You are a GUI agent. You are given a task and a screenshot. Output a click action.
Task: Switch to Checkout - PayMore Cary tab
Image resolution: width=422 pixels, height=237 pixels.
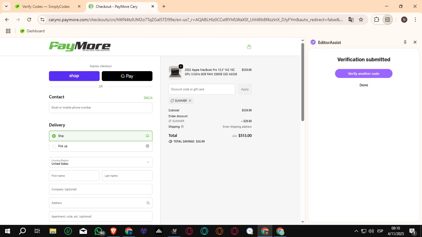pyautogui.click(x=116, y=6)
